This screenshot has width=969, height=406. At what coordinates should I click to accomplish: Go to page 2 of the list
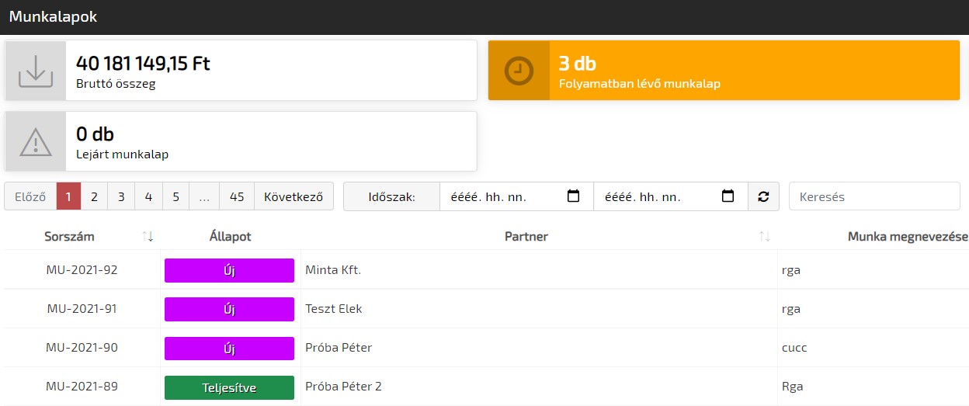[x=94, y=196]
